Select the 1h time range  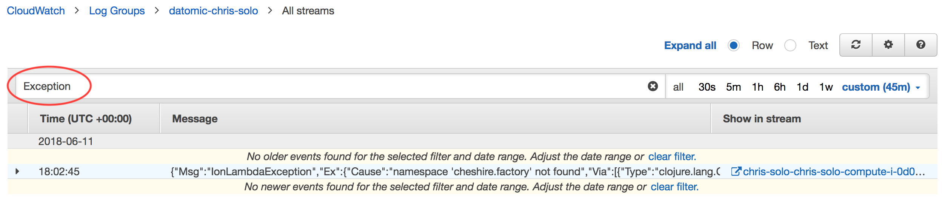point(757,87)
